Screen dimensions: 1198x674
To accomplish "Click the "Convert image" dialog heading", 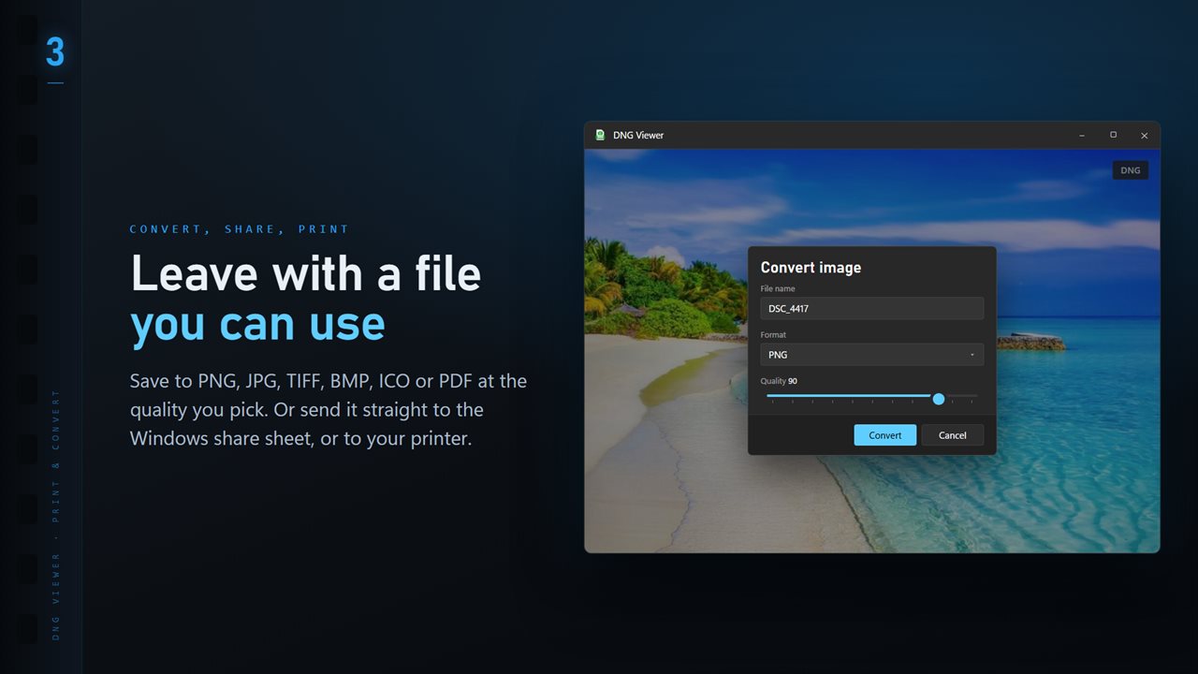I will click(811, 268).
